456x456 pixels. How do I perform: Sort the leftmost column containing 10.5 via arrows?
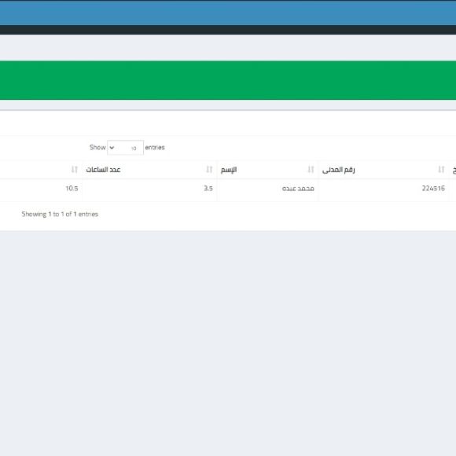click(x=75, y=169)
